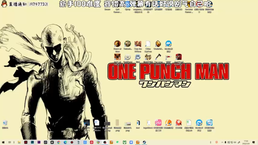258x145 pixels.
Task: Open Microsoft Edge from the taskbar
Action: (x=65, y=142)
